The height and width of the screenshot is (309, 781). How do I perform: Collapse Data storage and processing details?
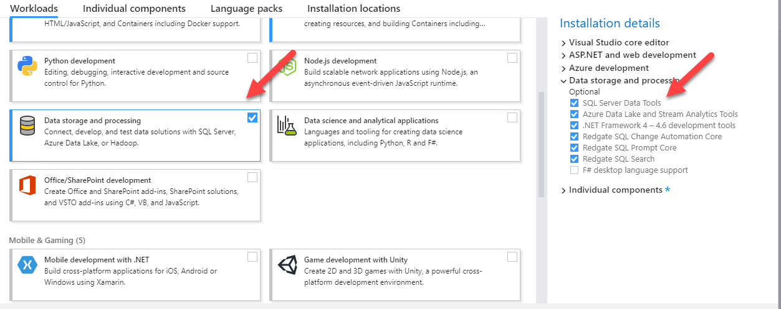[563, 81]
